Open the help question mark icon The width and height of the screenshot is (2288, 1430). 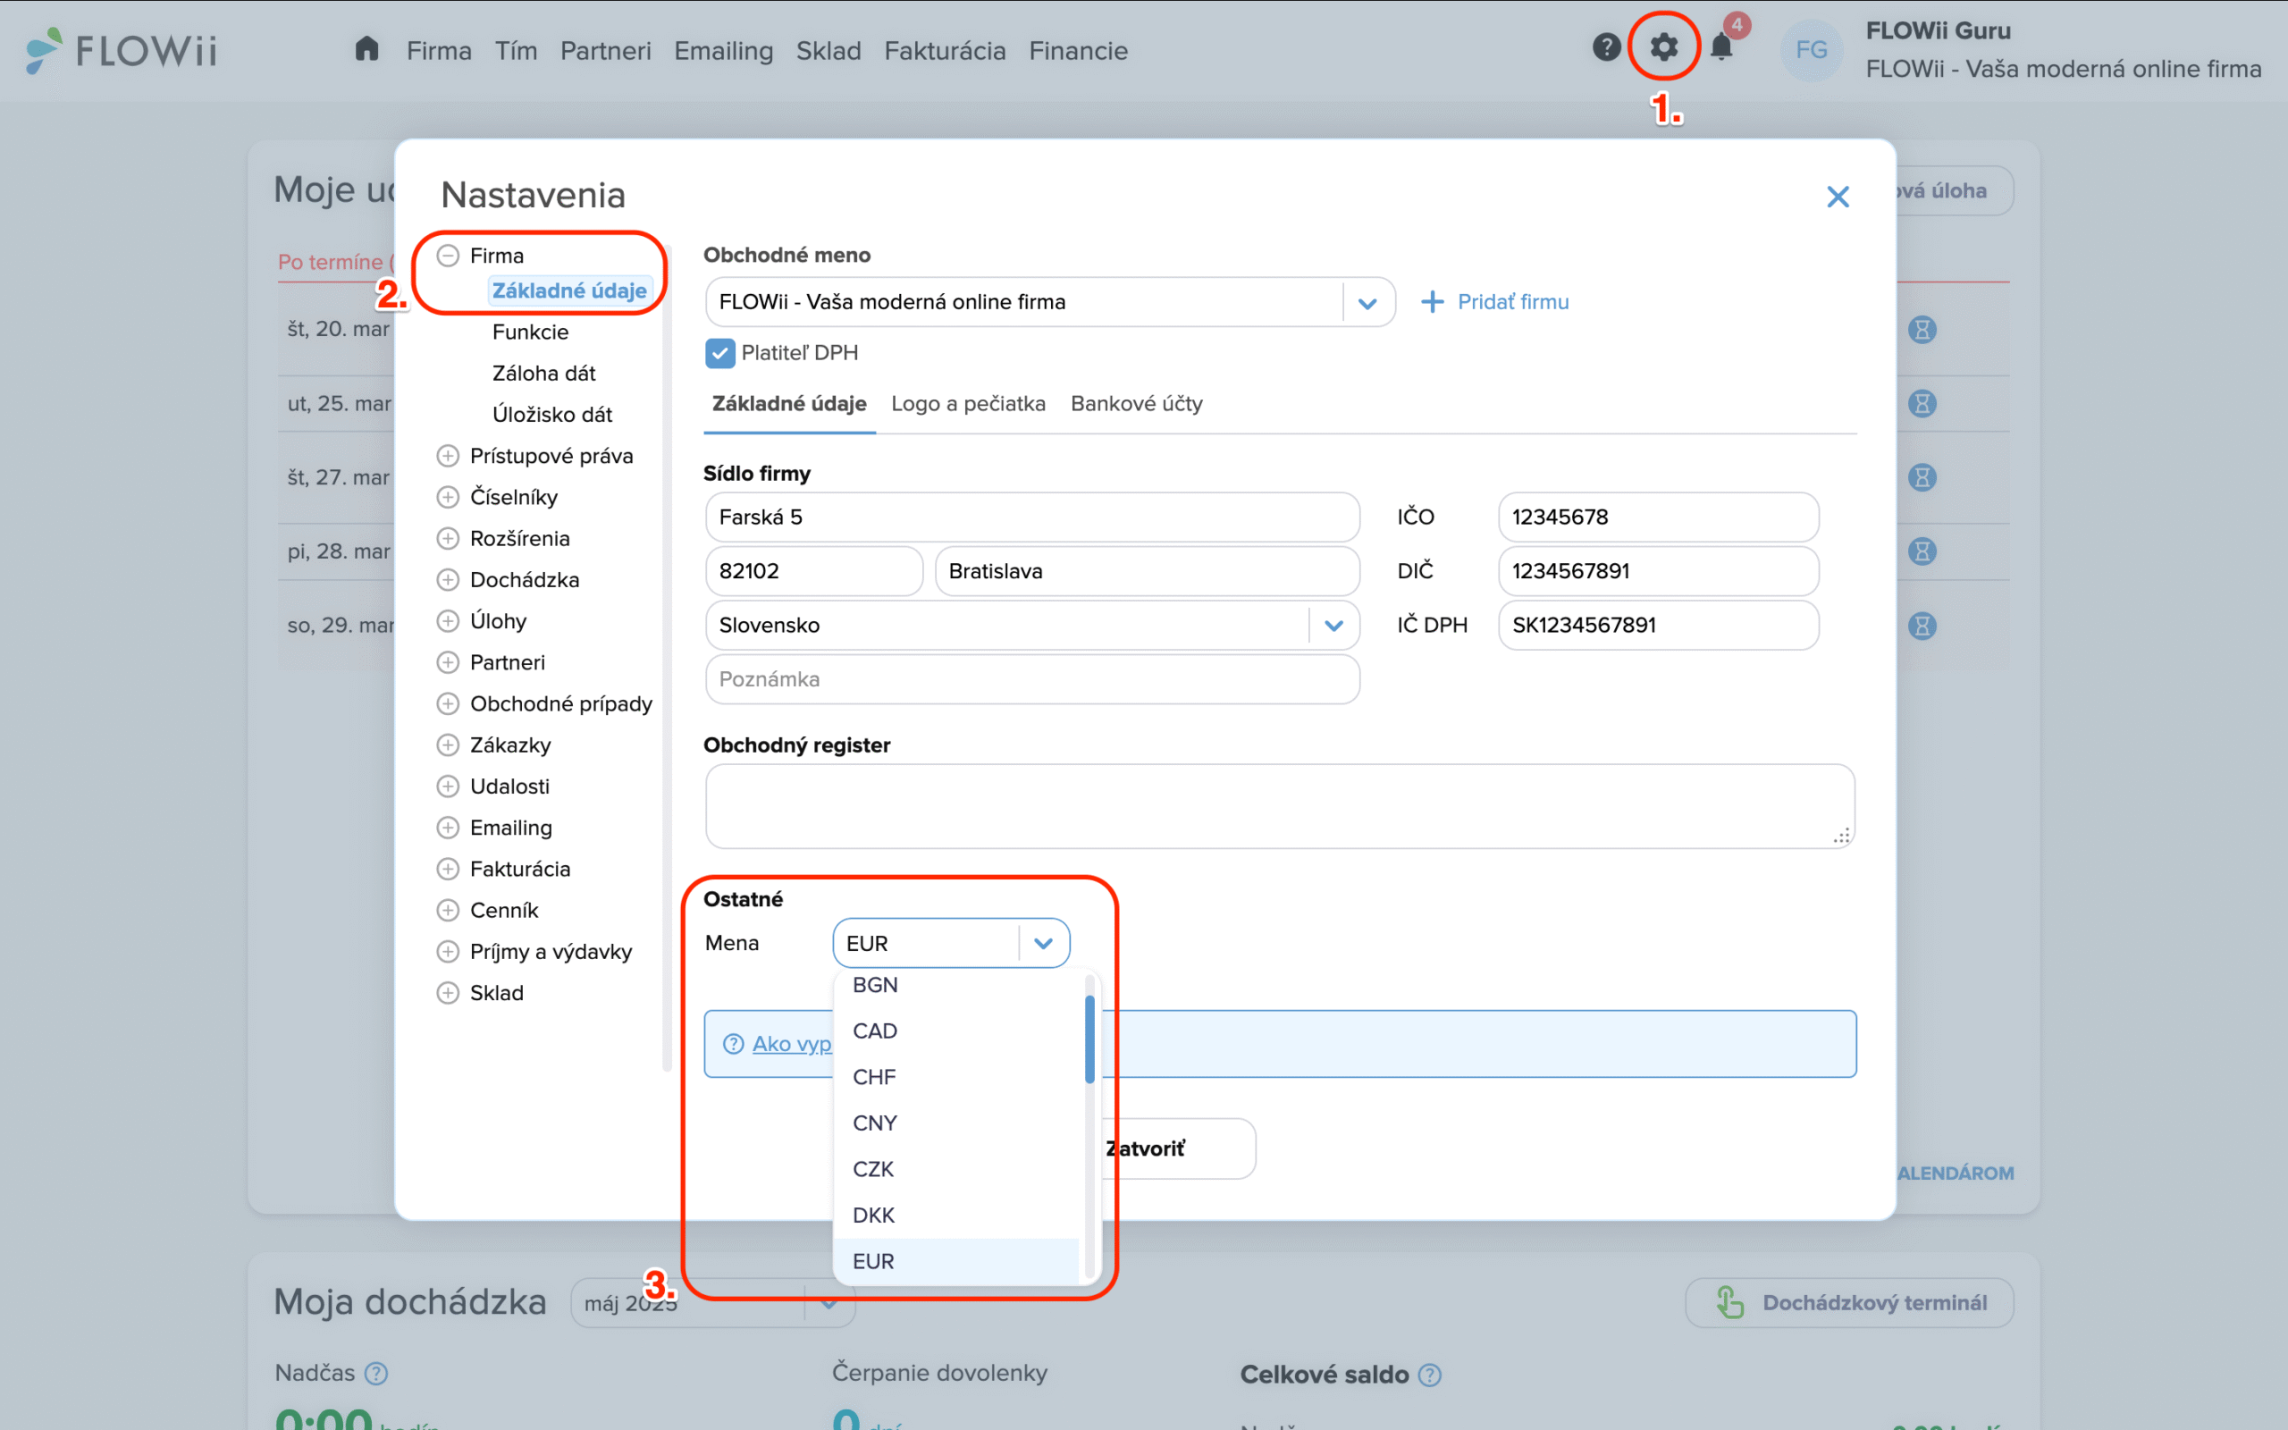pyautogui.click(x=1606, y=47)
